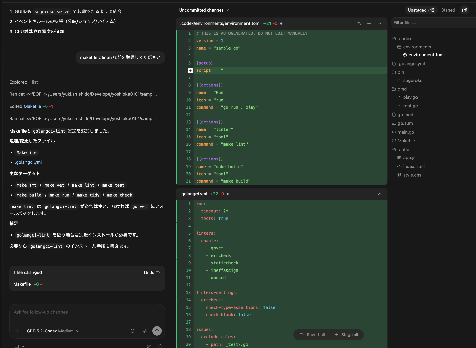
Task: Click the plus icon on script line 6
Action: tap(190, 70)
